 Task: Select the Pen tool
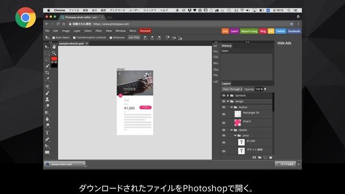47,140
